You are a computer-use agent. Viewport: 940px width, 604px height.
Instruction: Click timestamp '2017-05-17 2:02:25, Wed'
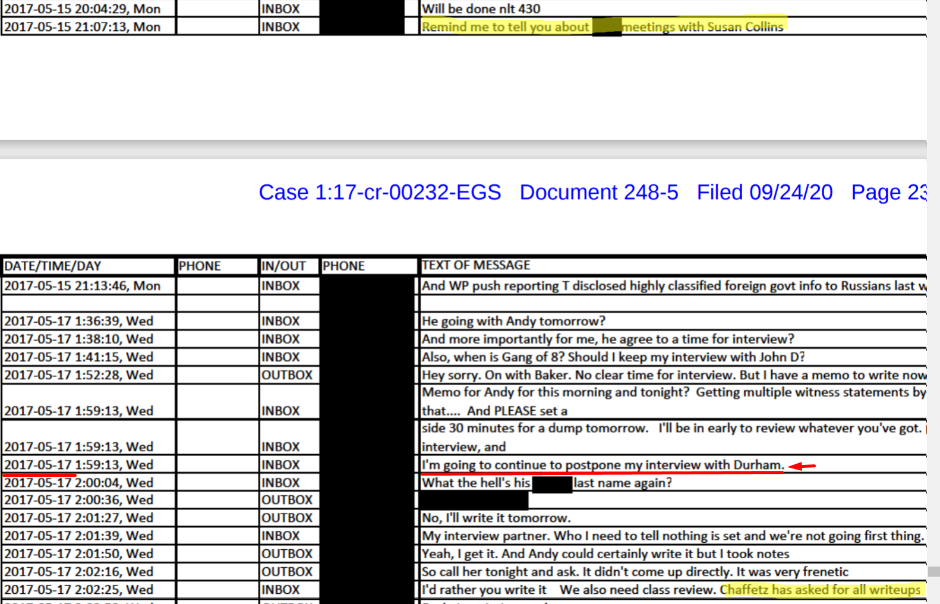79,590
